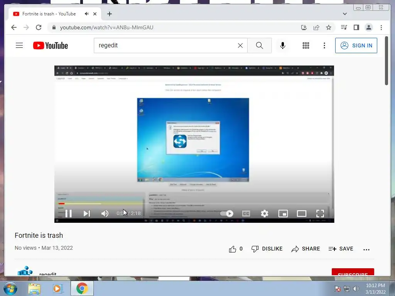The height and width of the screenshot is (296, 395).
Task: Open a new tab
Action: pyautogui.click(x=109, y=14)
